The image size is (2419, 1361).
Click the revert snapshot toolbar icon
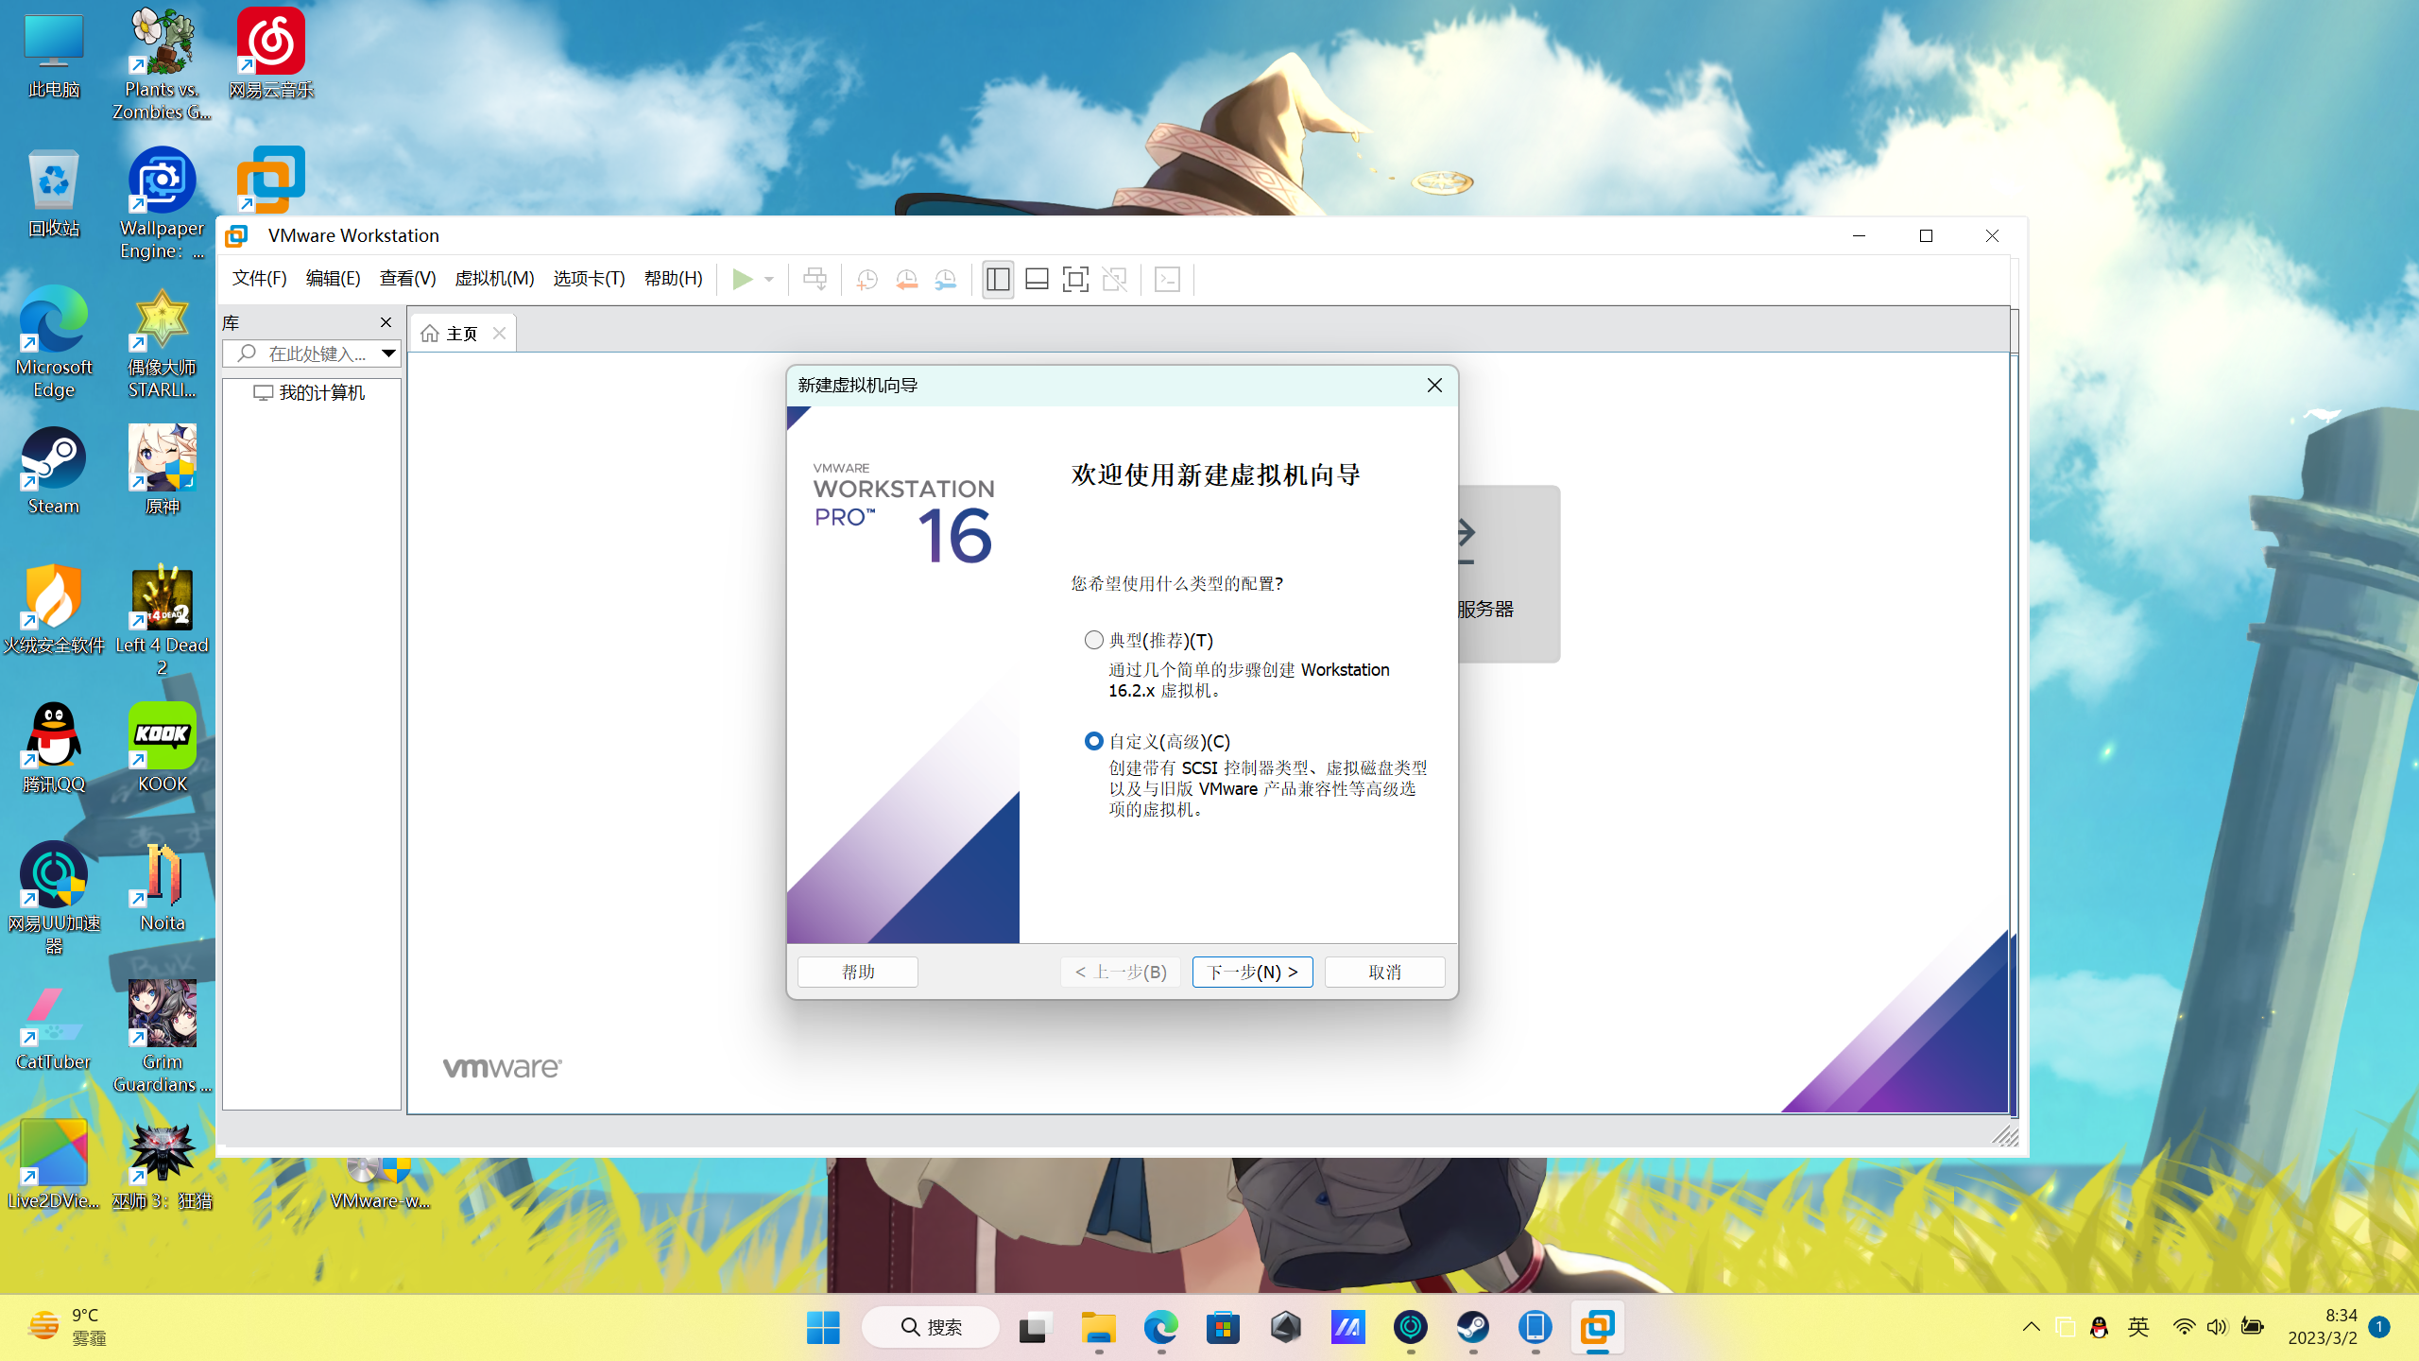(906, 279)
